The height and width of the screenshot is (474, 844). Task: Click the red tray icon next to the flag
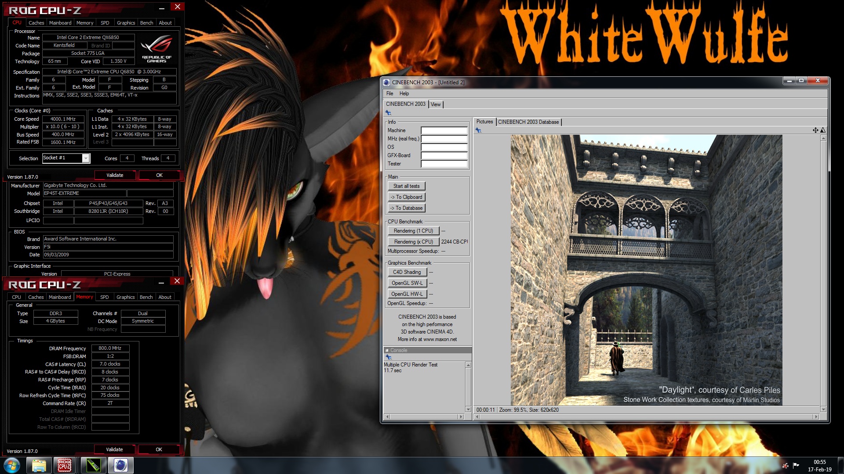tap(785, 465)
